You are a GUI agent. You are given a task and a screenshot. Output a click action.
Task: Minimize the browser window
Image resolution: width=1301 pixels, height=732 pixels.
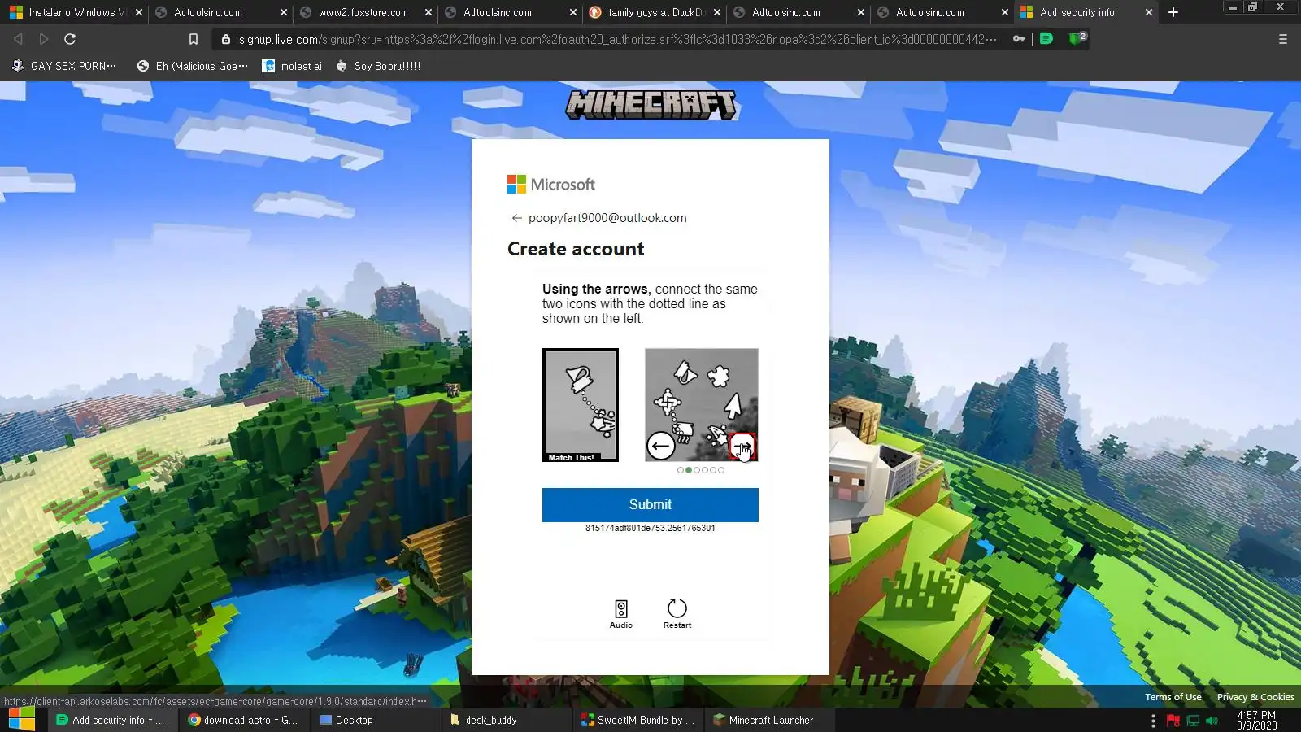(1233, 7)
